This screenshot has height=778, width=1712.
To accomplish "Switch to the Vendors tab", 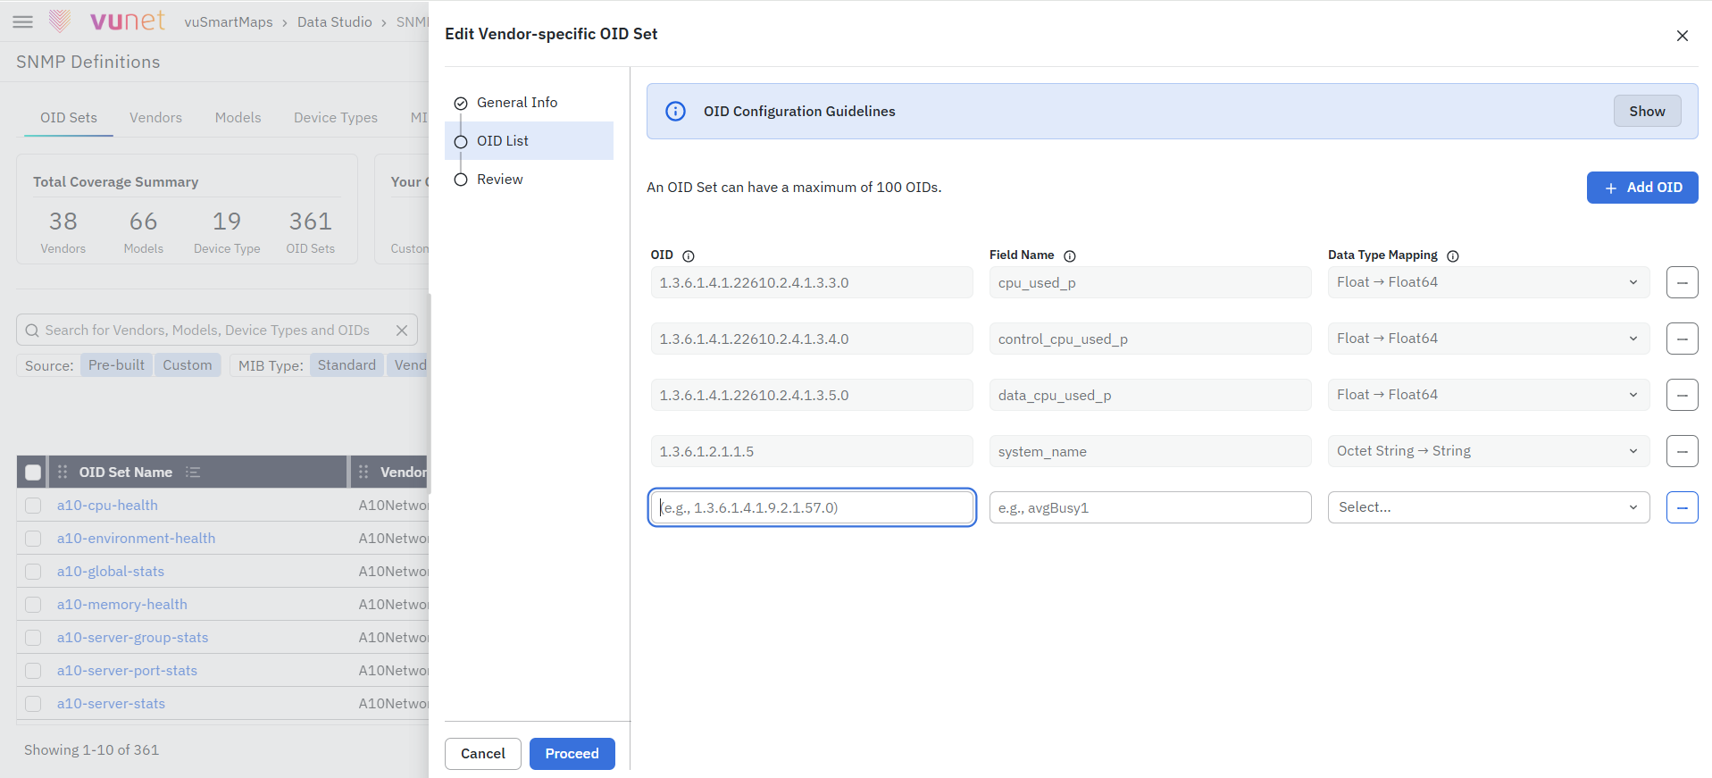I will [x=155, y=118].
